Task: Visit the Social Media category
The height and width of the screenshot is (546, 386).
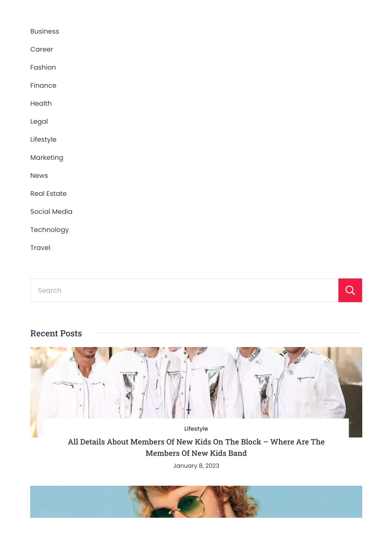Action: 51,212
